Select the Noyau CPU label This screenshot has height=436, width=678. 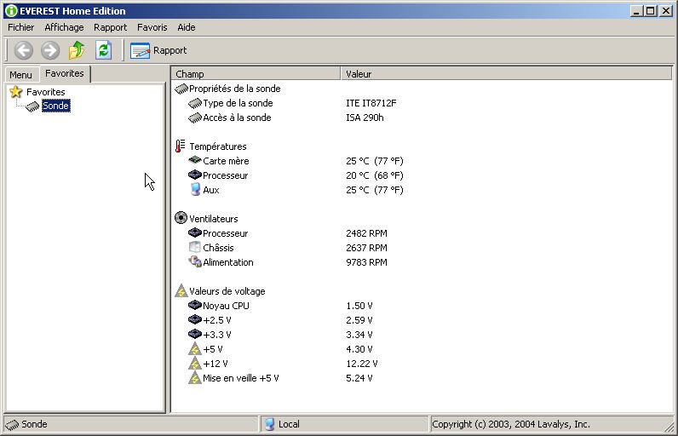(x=226, y=306)
